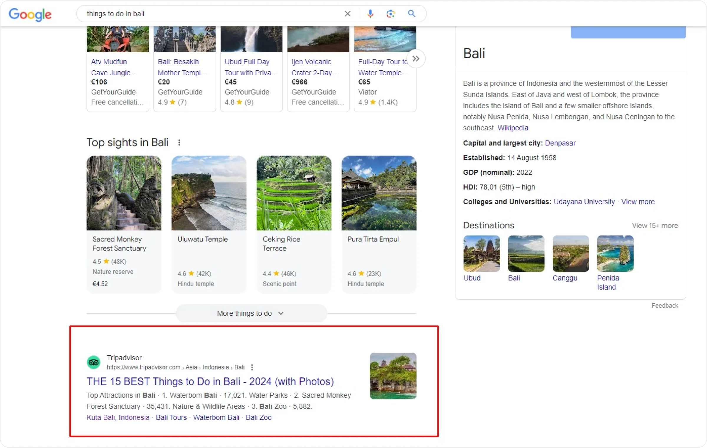Click Canggu destination label
This screenshot has width=707, height=448.
coord(565,278)
